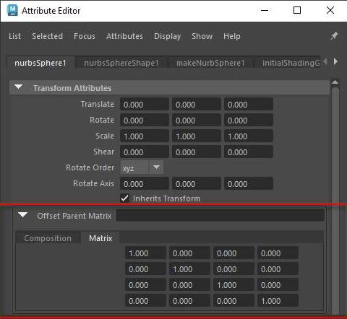This screenshot has width=347, height=319.
Task: Click the vertical scrollbar track
Action: [x=335, y=200]
